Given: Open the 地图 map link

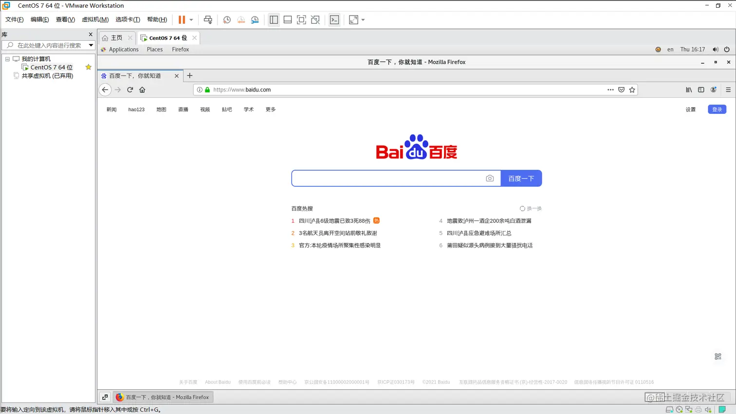Looking at the screenshot, I should pyautogui.click(x=161, y=110).
